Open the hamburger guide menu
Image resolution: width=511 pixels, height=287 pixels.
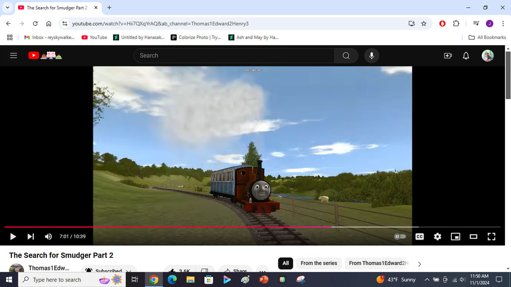pos(13,55)
